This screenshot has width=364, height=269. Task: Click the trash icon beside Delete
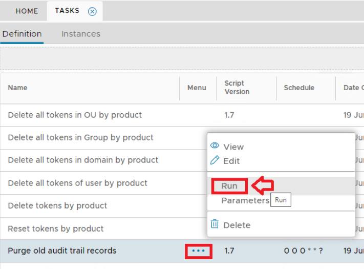(x=215, y=224)
